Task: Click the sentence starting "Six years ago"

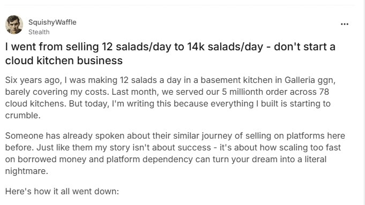Action: click(170, 86)
